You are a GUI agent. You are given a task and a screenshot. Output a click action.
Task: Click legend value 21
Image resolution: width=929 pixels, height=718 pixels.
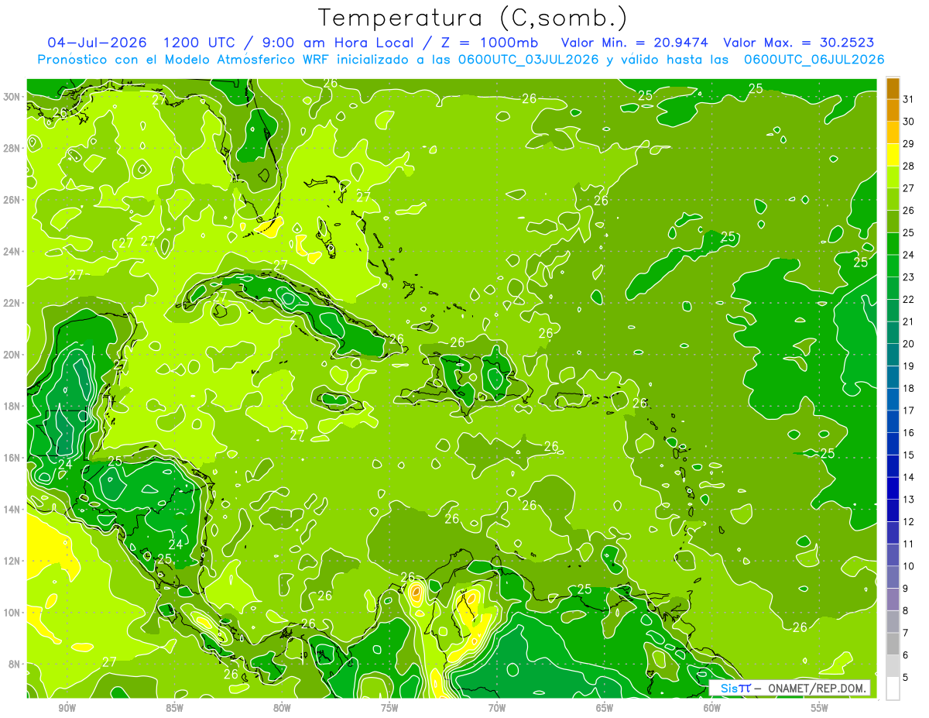click(909, 321)
